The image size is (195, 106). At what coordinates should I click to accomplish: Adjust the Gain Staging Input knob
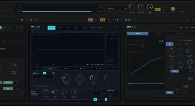pos(46,92)
